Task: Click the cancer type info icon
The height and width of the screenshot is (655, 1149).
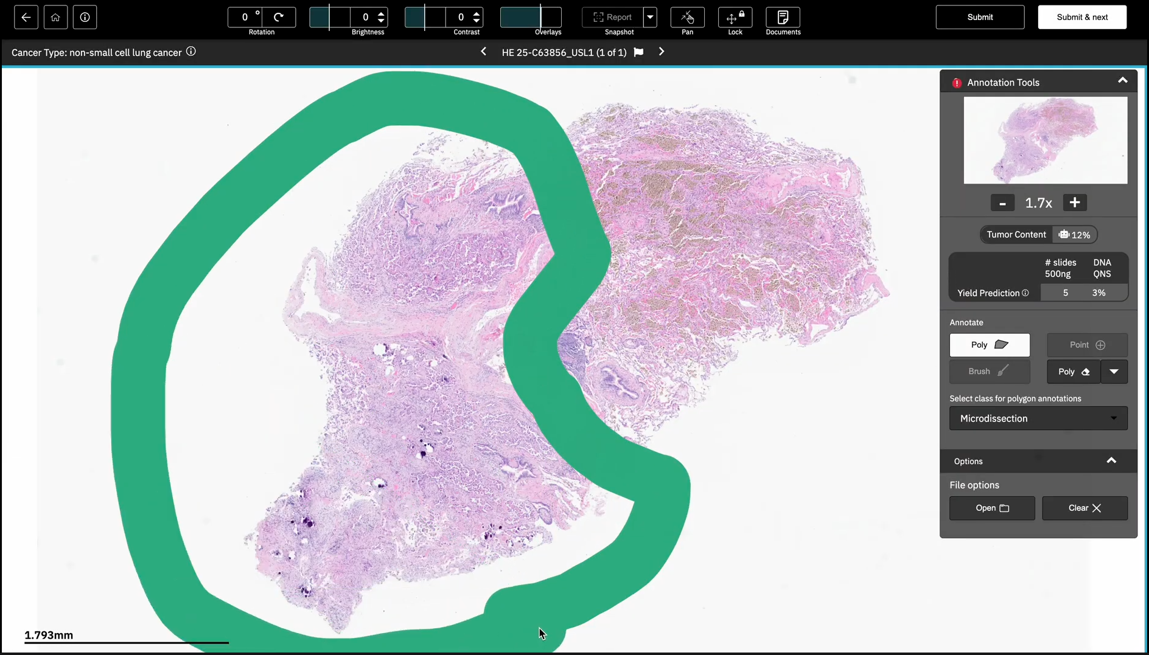Action: pyautogui.click(x=191, y=52)
